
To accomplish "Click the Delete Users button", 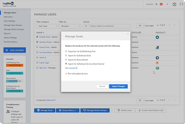I will [x=125, y=110].
